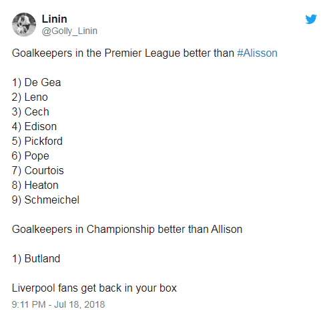Select the '5) Pickford' line

(x=37, y=141)
